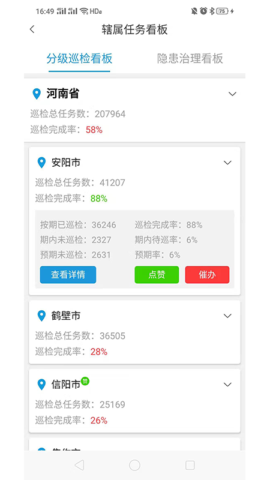Collapse the 安阳市 details card

coord(227,163)
